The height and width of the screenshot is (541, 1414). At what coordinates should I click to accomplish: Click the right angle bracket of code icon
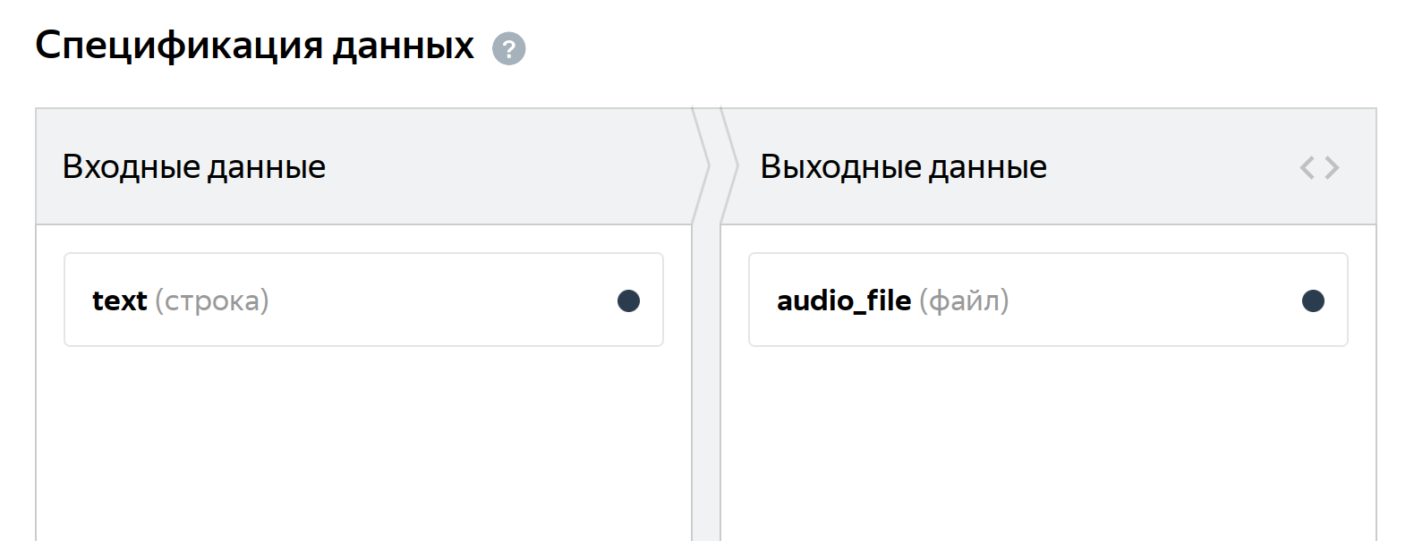coord(1332,167)
